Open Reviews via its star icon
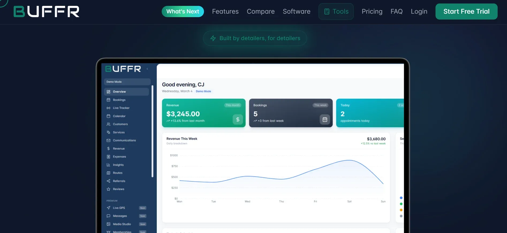Screen dimensions: 507x233 click(108, 189)
